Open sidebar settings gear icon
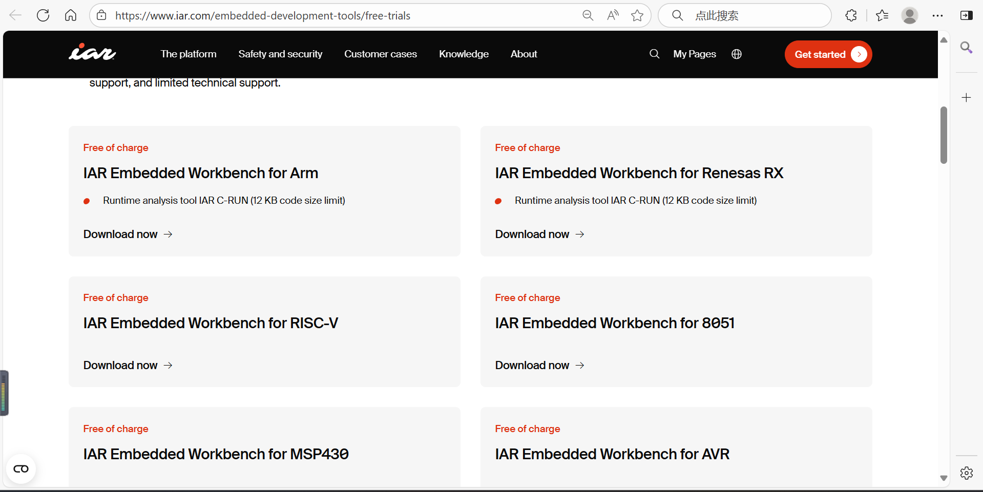Image resolution: width=983 pixels, height=492 pixels. (967, 473)
